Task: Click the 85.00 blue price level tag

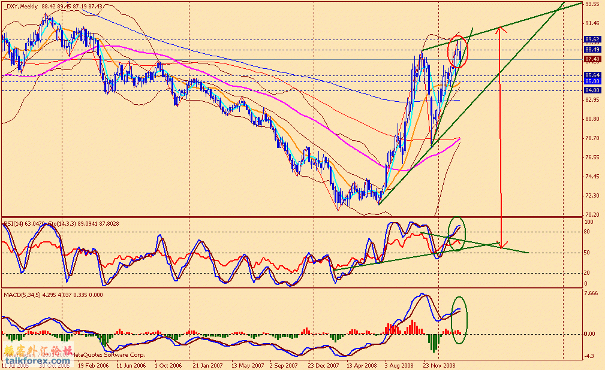Action: pyautogui.click(x=592, y=81)
